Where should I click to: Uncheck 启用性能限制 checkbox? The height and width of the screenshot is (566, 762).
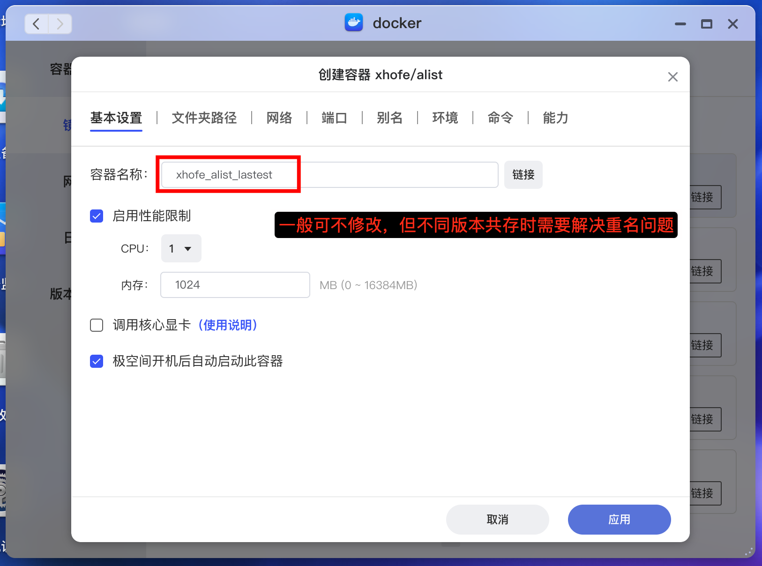coord(97,216)
